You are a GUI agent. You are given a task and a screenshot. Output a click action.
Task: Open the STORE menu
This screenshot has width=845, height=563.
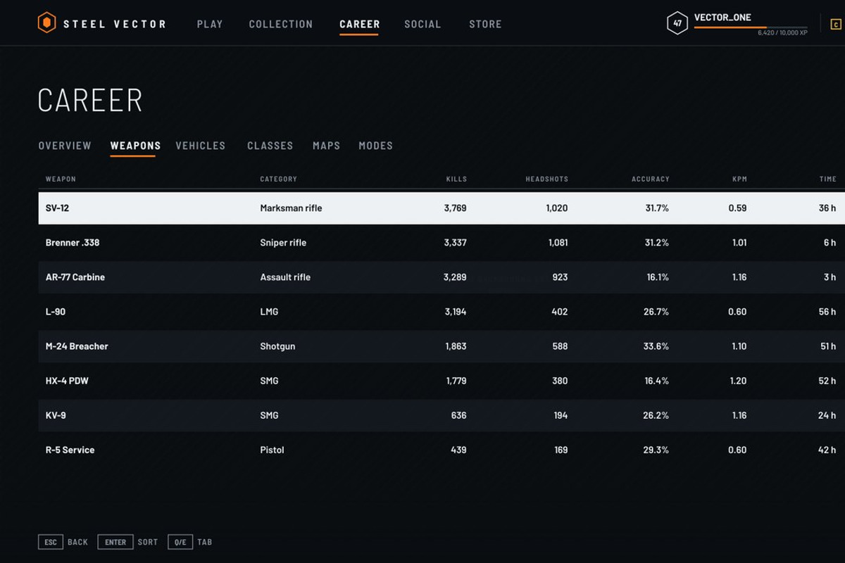485,24
